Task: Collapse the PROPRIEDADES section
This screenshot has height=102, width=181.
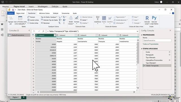Action: 142,35
